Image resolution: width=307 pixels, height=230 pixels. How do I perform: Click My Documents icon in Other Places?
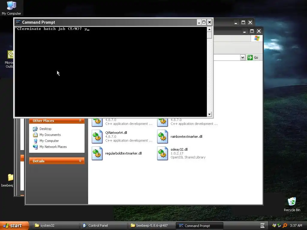point(35,135)
